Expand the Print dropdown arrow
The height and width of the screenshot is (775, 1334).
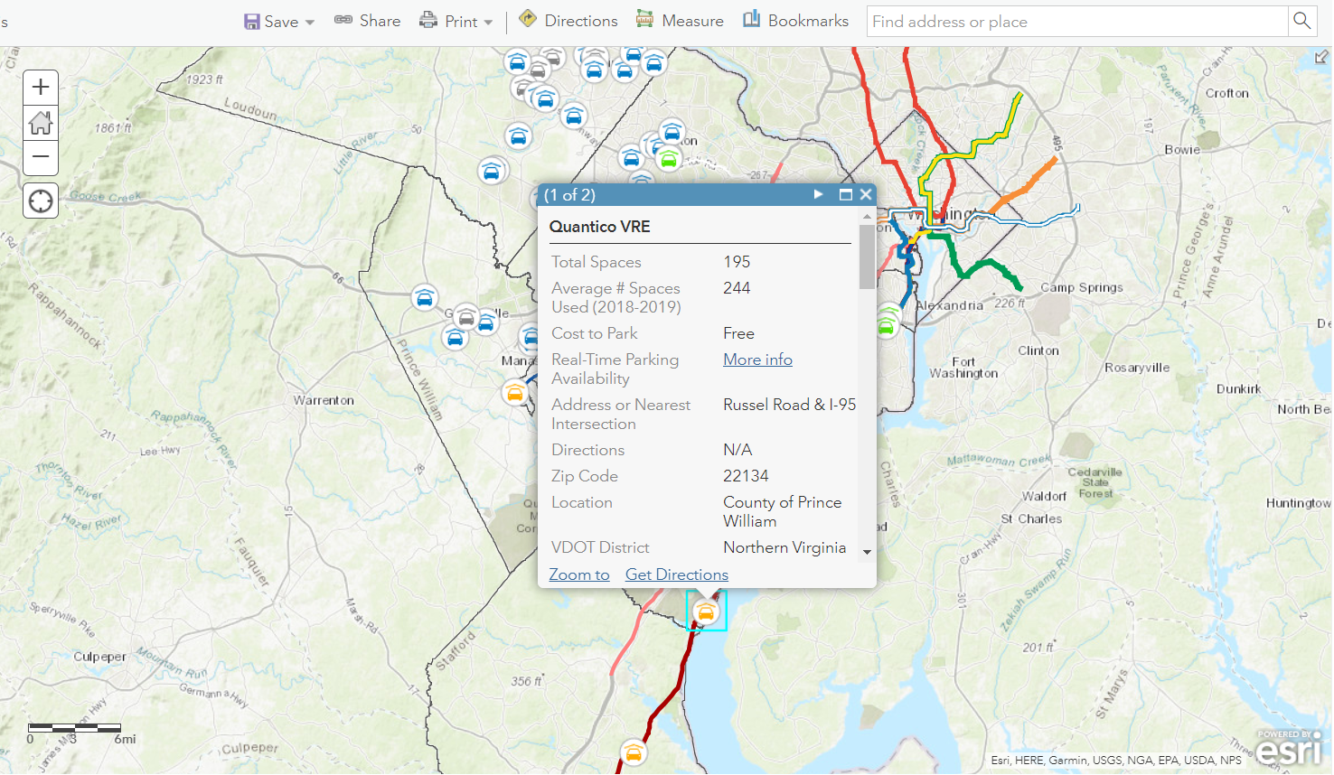(487, 21)
